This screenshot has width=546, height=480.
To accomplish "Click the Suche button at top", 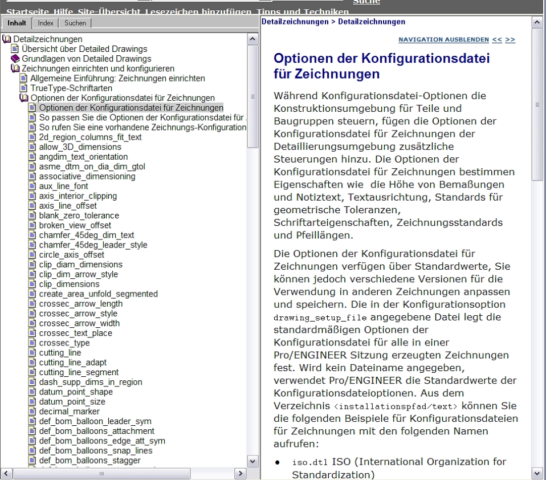I will 366,2.
